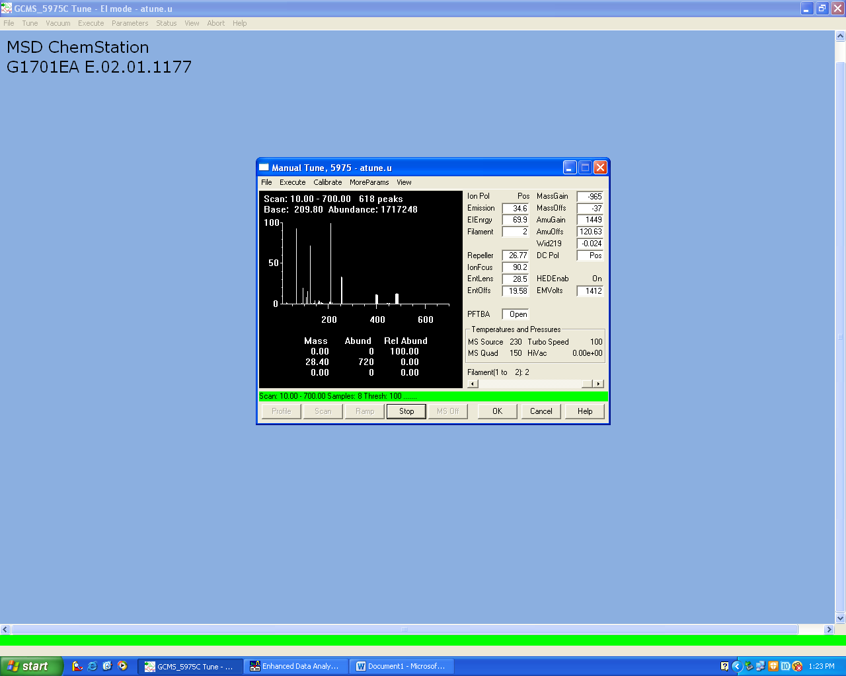Click OK in Manual Tune dialog
Viewport: 846px width, 676px height.
coord(498,411)
